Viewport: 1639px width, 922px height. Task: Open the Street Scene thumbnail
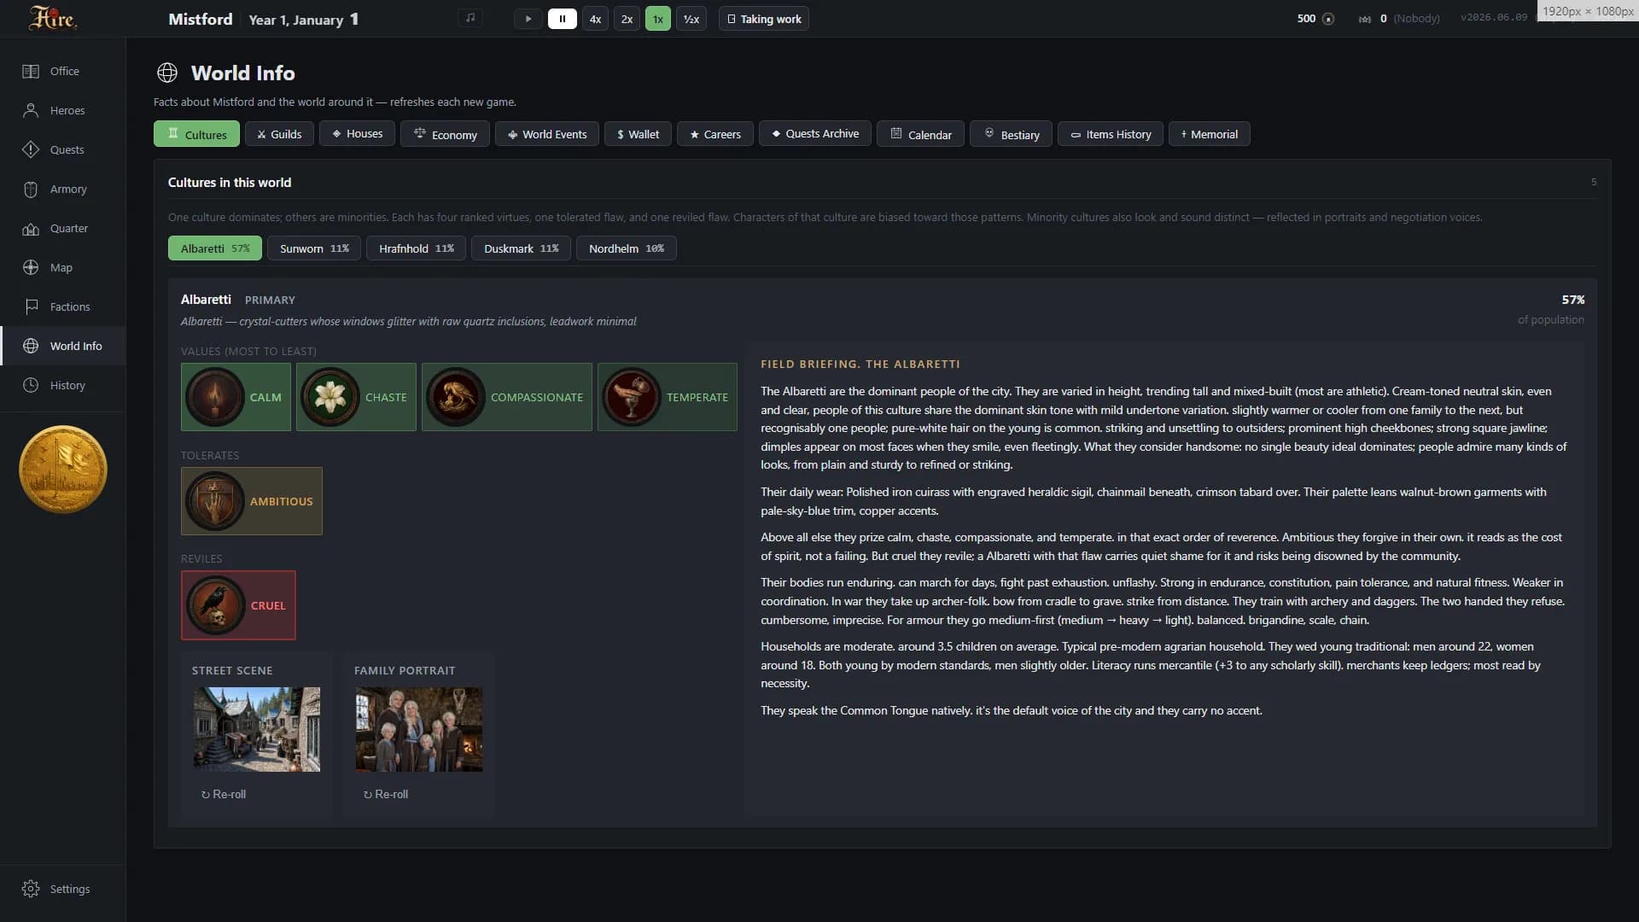point(257,730)
